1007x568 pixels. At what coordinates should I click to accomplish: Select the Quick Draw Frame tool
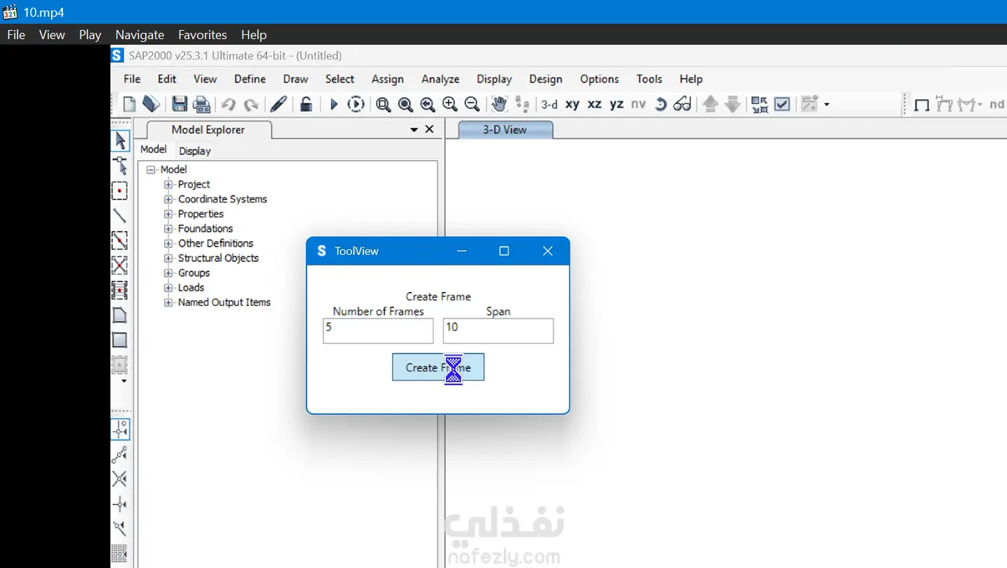[120, 240]
